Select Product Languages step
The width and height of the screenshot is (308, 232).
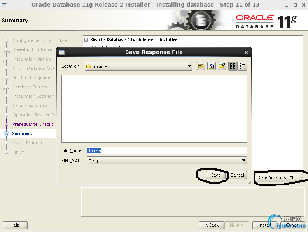tap(32, 78)
